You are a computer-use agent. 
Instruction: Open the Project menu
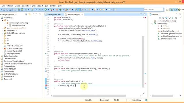[x=40, y=6]
